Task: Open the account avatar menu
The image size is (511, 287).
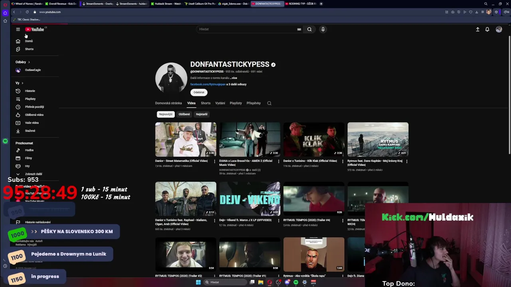Action: click(499, 29)
